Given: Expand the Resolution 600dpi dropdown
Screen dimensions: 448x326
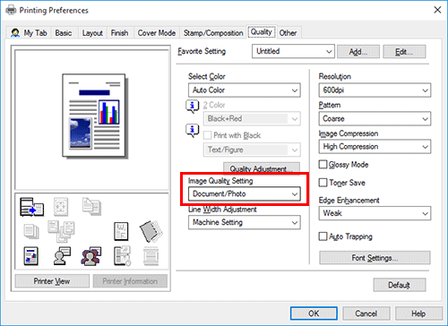Looking at the screenshot, I should (375, 90).
